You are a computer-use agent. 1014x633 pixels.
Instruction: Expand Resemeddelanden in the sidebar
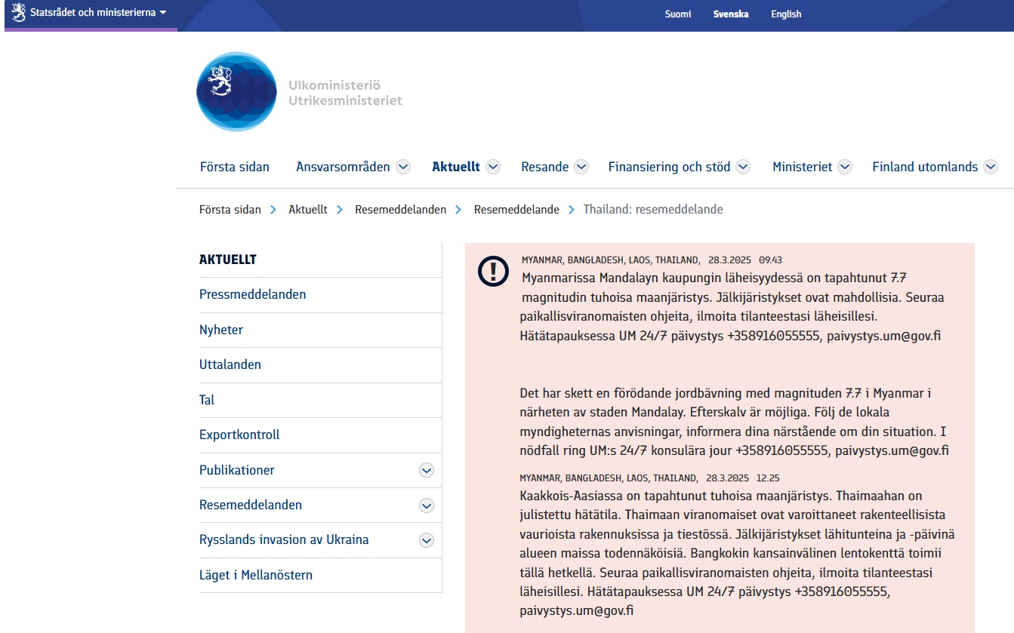coord(427,505)
